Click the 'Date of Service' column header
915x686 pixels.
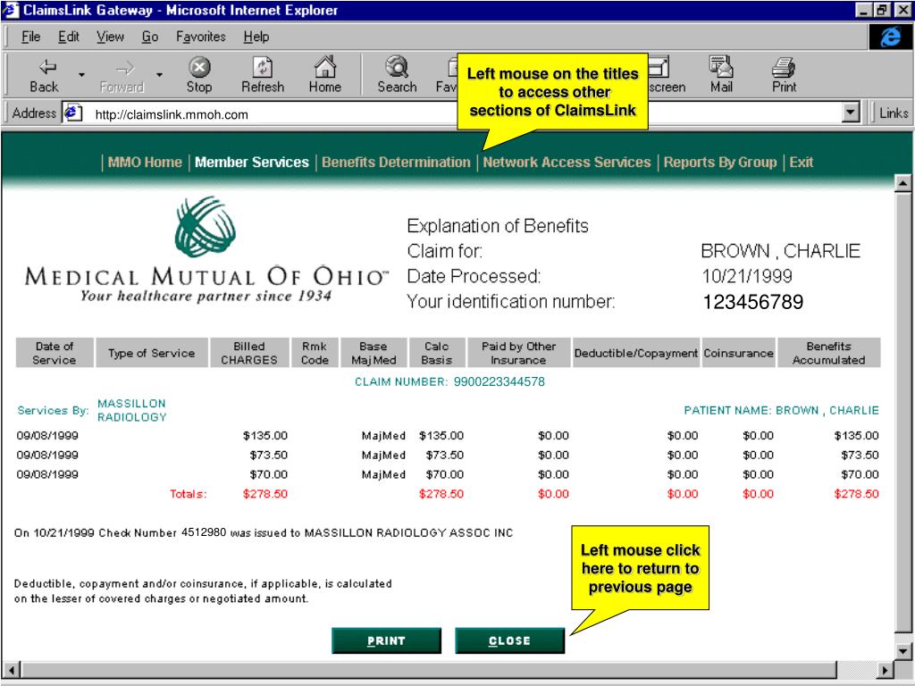point(55,352)
